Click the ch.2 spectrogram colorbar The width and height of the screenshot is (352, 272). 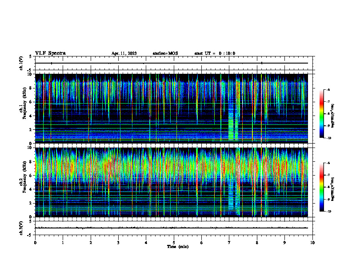pyautogui.click(x=321, y=187)
